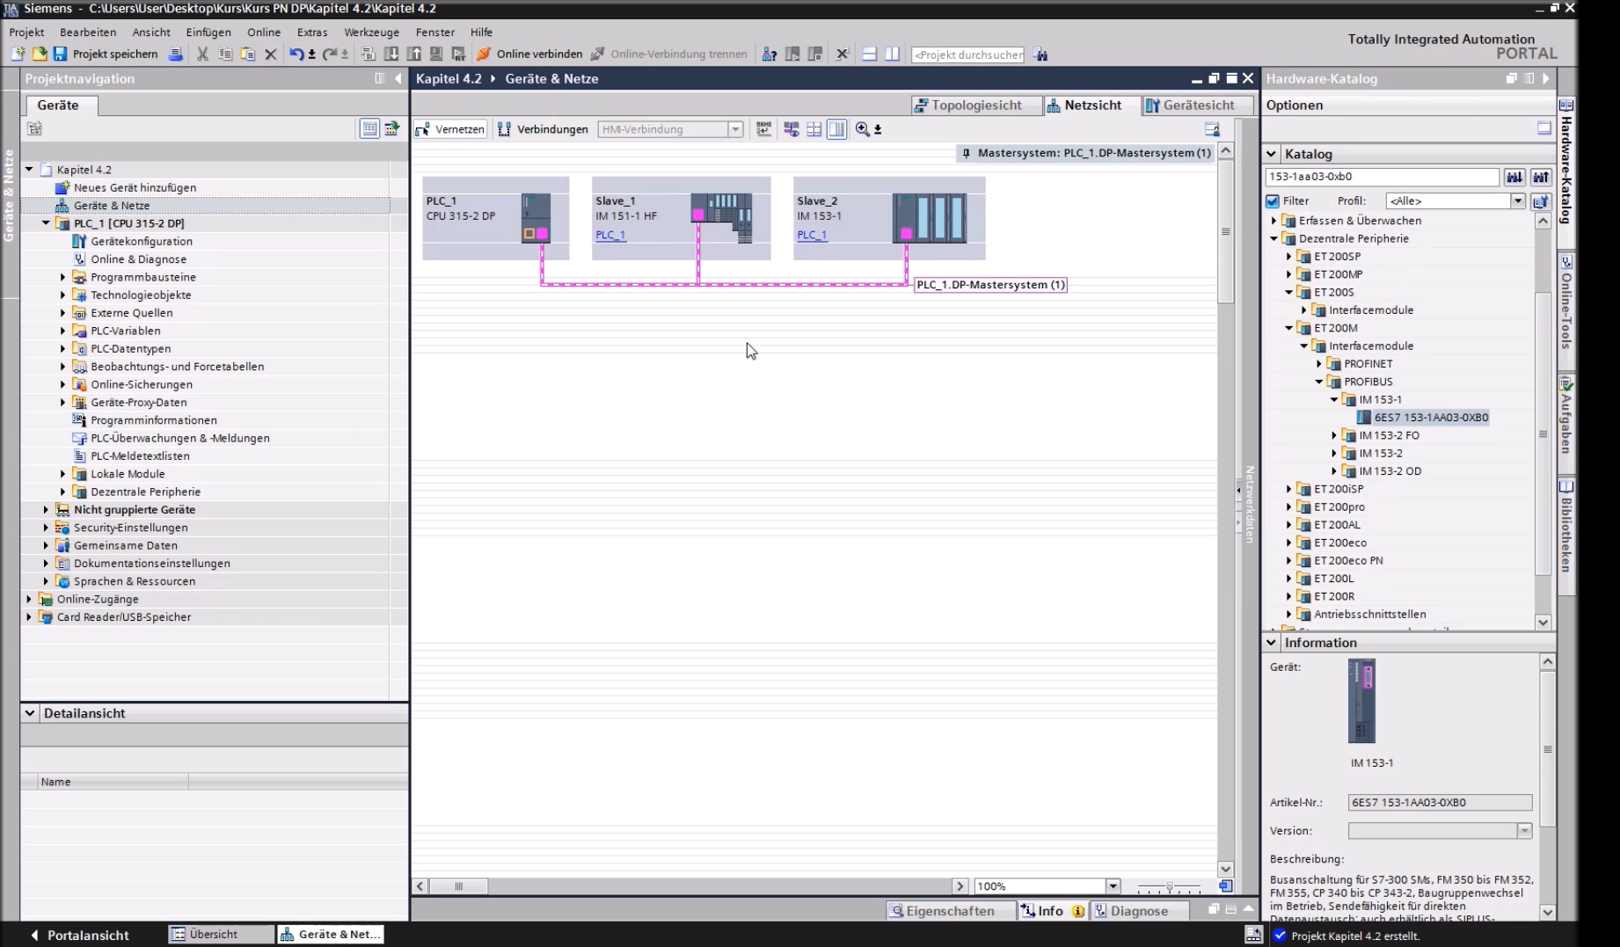Expand the ET 200SP catalog folder
The image size is (1620, 947).
tap(1289, 257)
